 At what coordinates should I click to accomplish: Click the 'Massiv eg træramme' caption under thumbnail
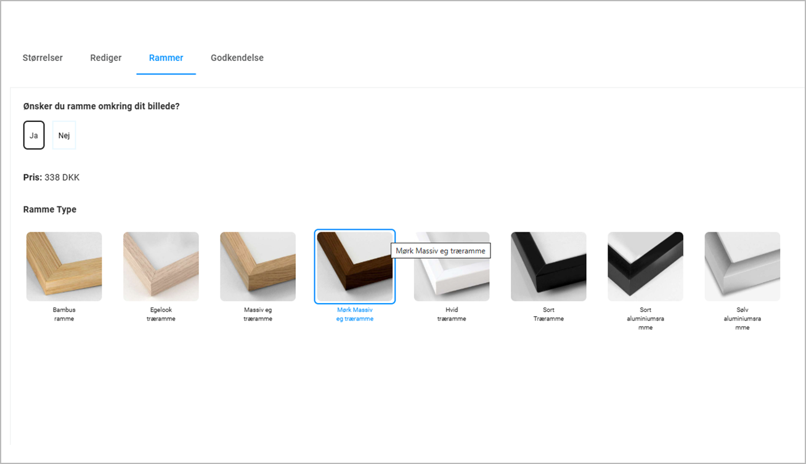pyautogui.click(x=258, y=314)
